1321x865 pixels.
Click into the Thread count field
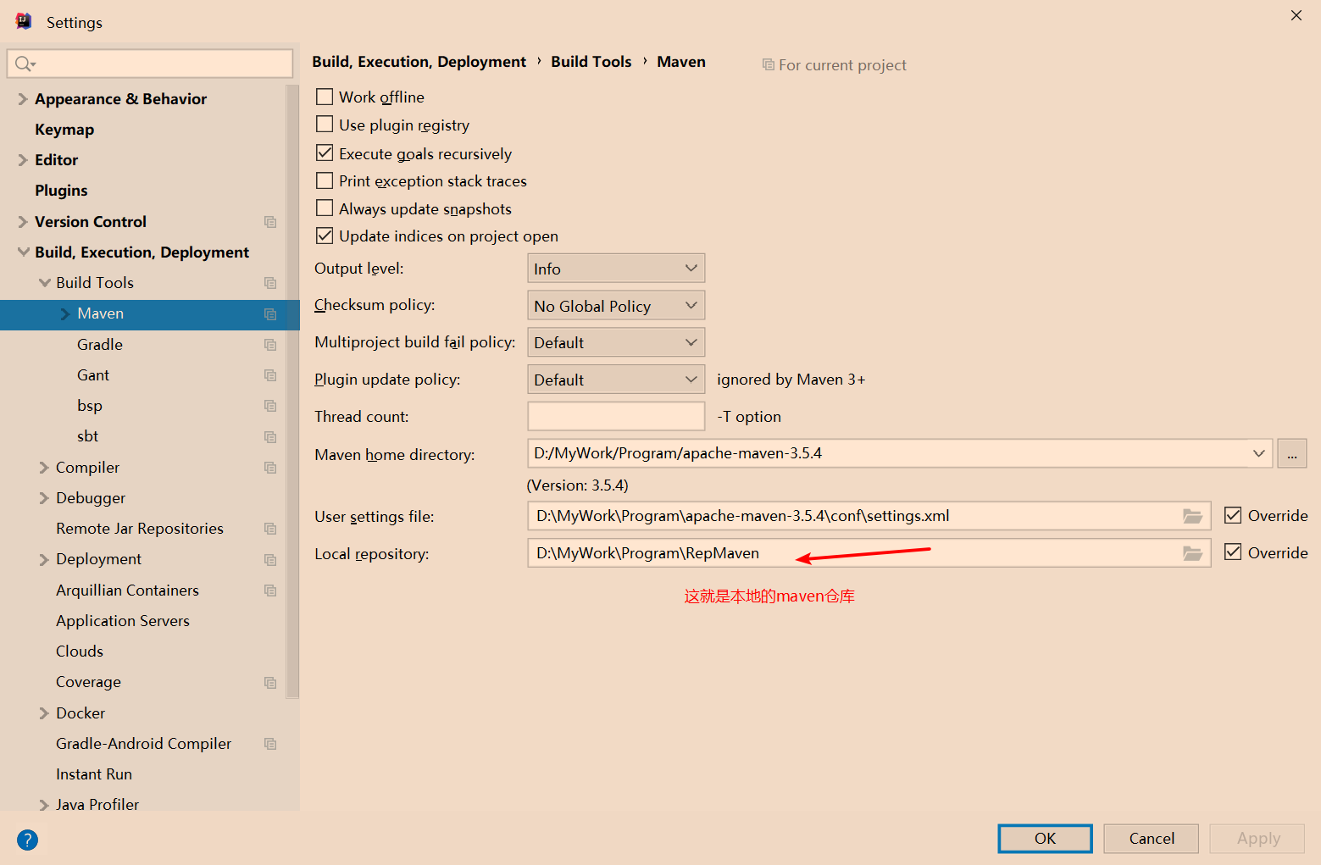[616, 416]
